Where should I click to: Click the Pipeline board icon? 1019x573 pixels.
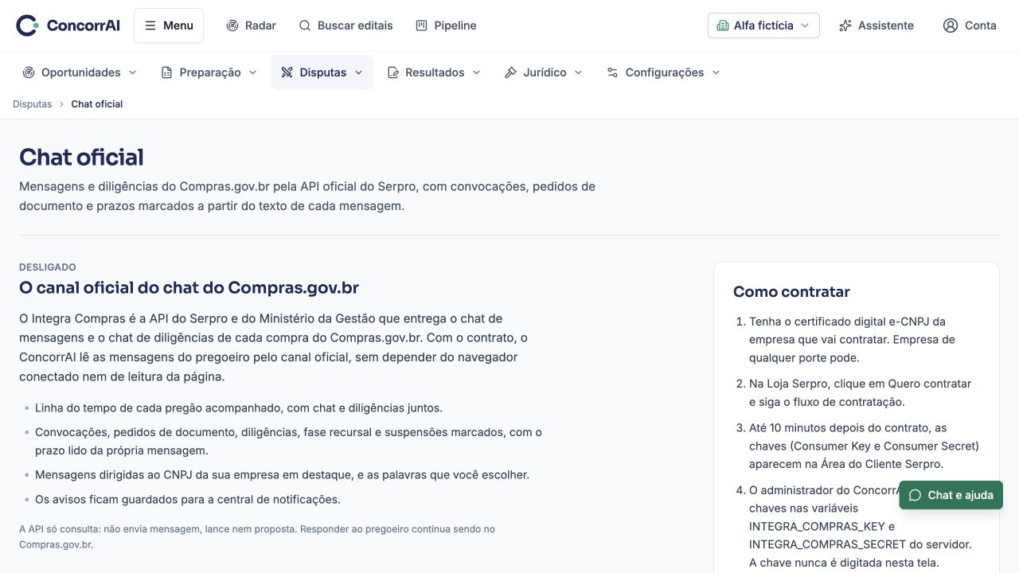[x=422, y=25]
